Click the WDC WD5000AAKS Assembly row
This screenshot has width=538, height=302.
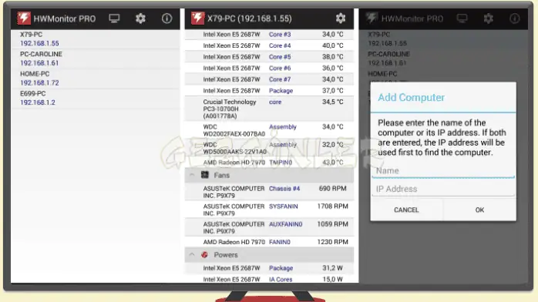[x=269, y=148]
